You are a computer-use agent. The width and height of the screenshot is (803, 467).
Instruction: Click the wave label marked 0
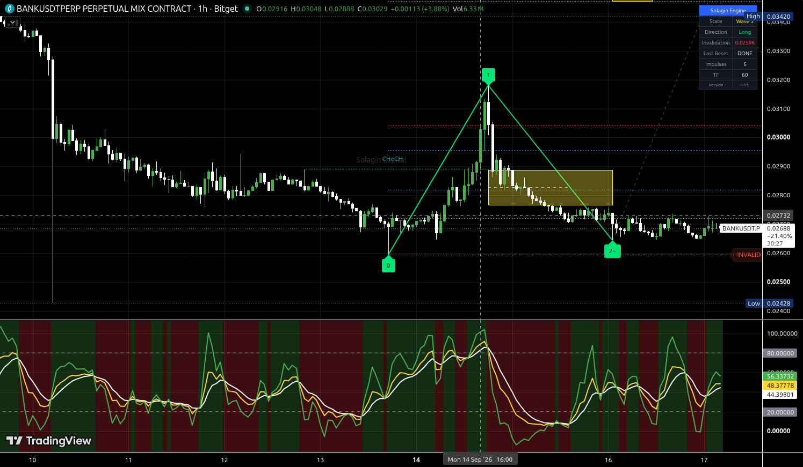click(388, 265)
